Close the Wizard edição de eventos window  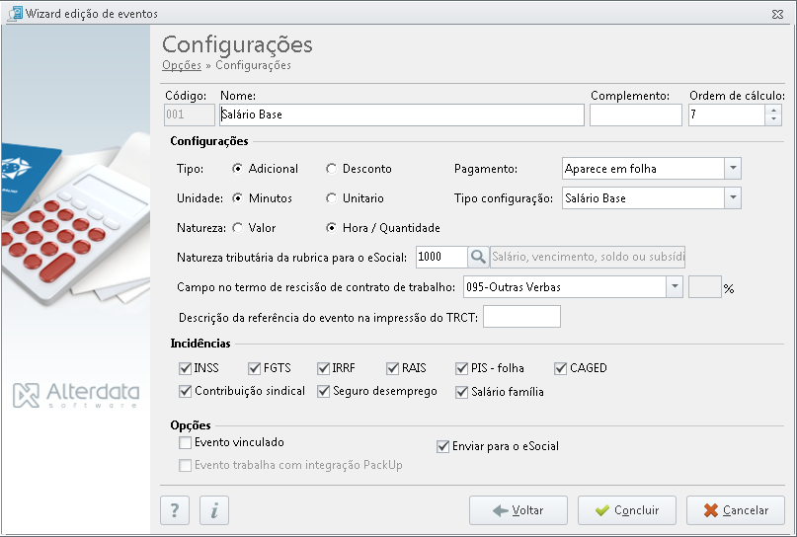[777, 14]
